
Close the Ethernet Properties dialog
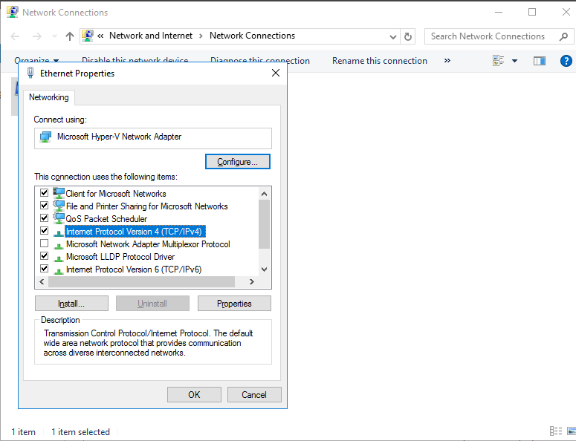276,73
